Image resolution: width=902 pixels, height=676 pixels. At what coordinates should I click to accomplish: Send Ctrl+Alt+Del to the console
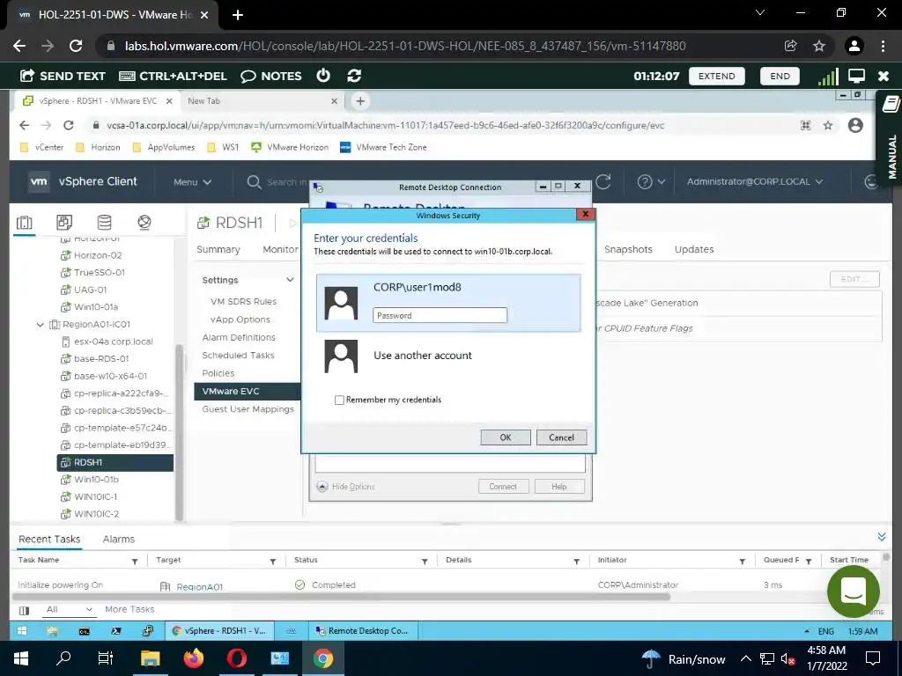coord(173,76)
